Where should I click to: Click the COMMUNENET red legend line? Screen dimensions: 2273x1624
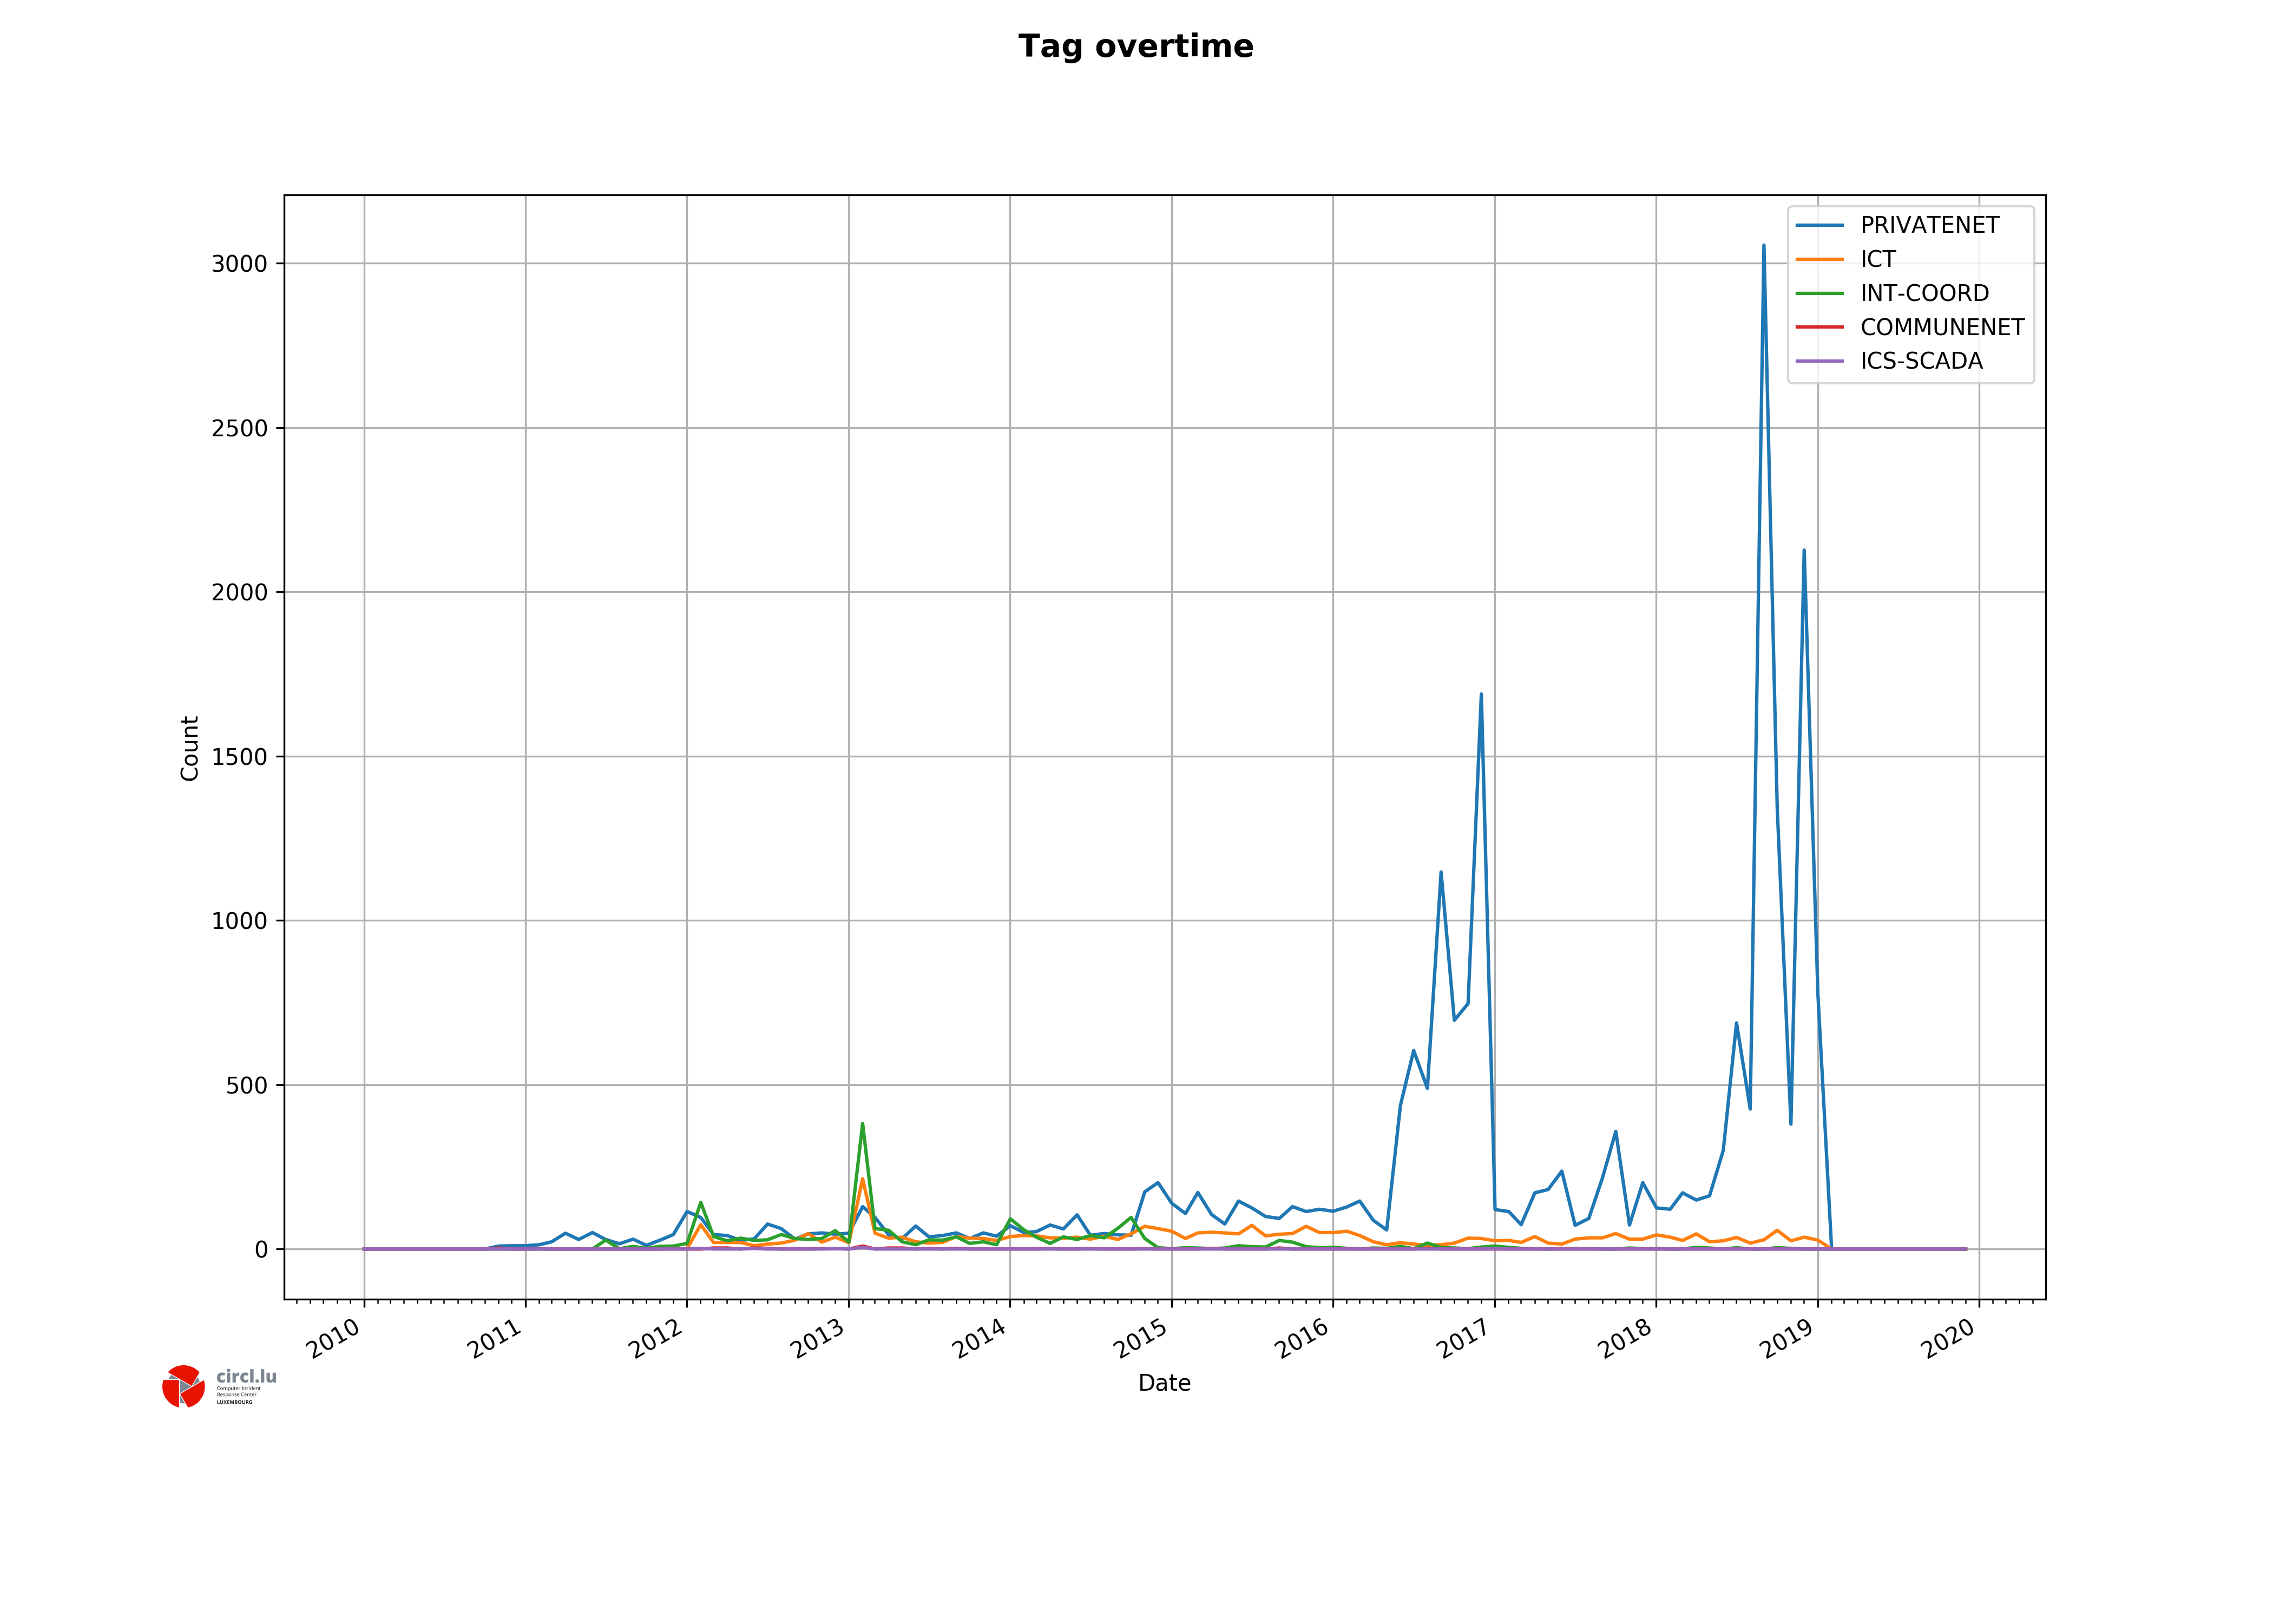point(1819,327)
